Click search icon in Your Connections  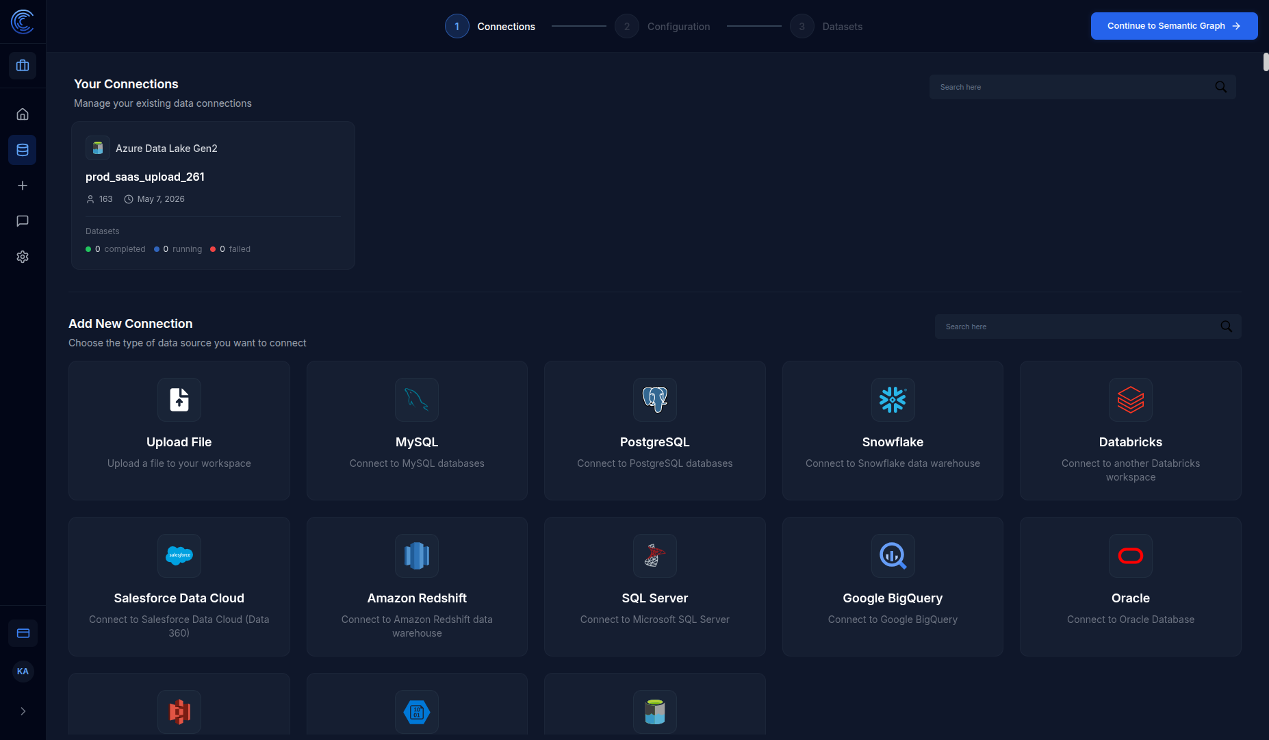[x=1221, y=87]
